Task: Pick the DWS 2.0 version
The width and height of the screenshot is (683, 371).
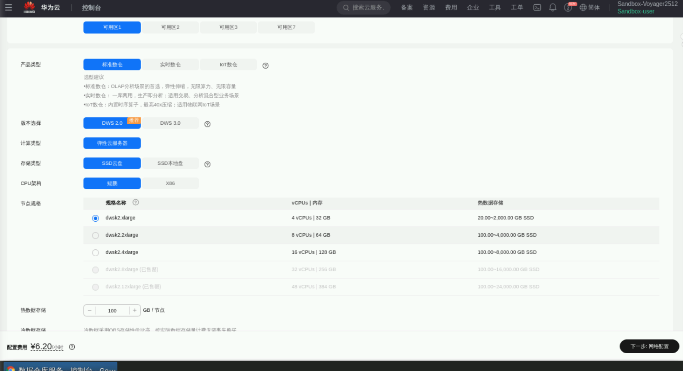Action: click(x=112, y=123)
